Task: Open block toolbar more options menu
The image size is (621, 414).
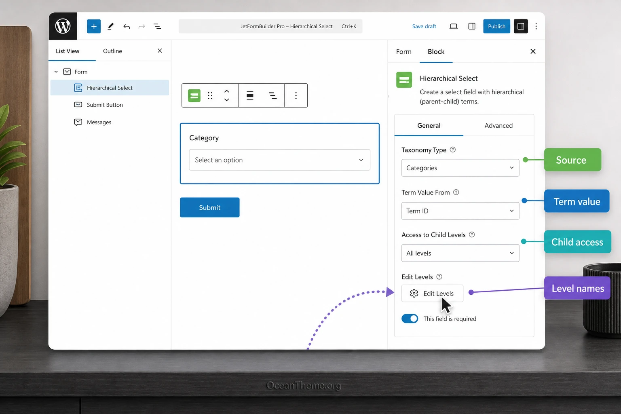Action: click(296, 95)
